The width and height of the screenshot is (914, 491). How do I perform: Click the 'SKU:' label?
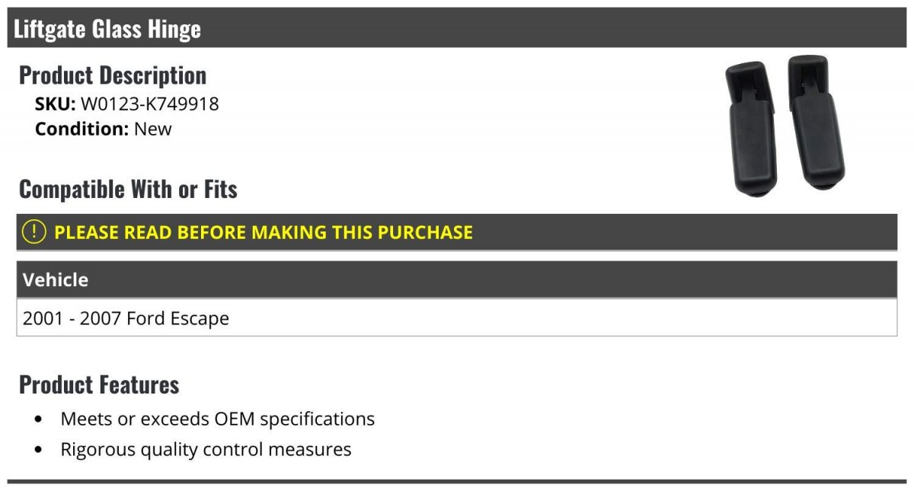[x=55, y=104]
